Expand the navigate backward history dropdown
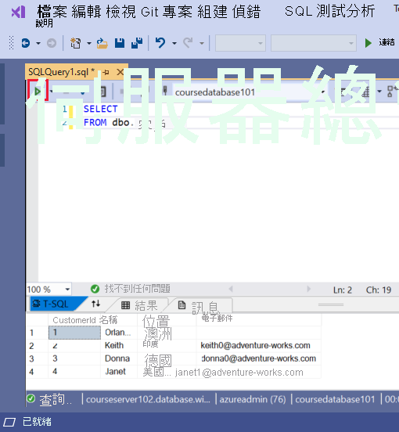The width and height of the screenshot is (399, 432). [38, 43]
